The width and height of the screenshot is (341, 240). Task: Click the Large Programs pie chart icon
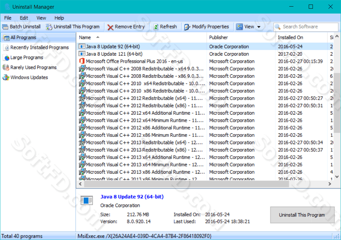pyautogui.click(x=7, y=58)
